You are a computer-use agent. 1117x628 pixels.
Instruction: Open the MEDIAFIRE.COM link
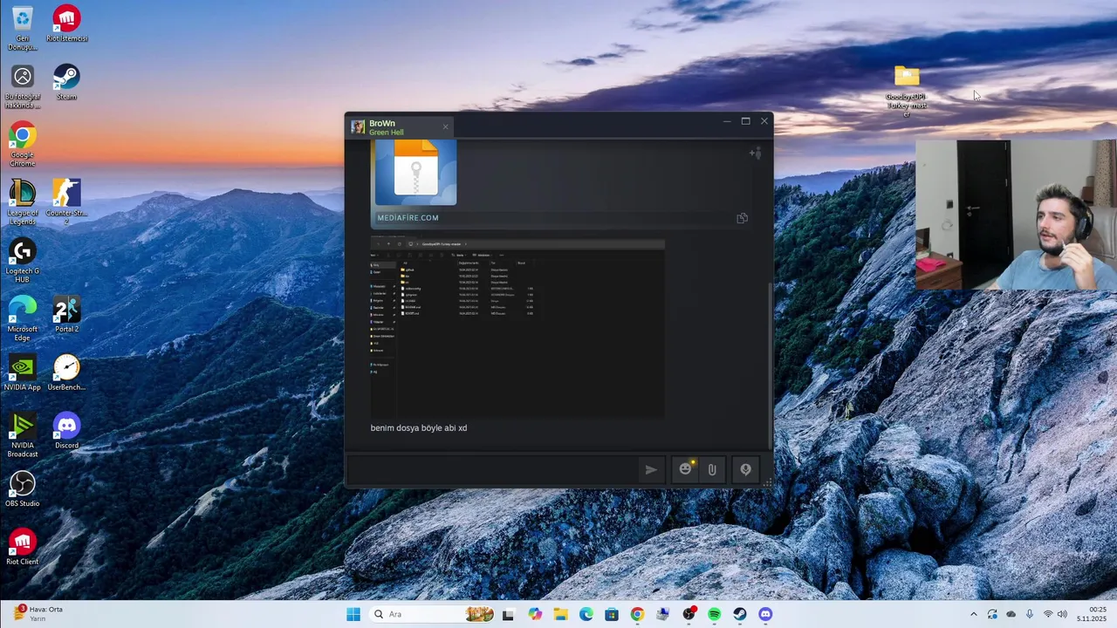point(408,218)
